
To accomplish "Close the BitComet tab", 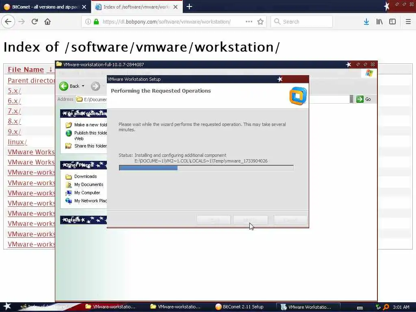I will 84,7.
